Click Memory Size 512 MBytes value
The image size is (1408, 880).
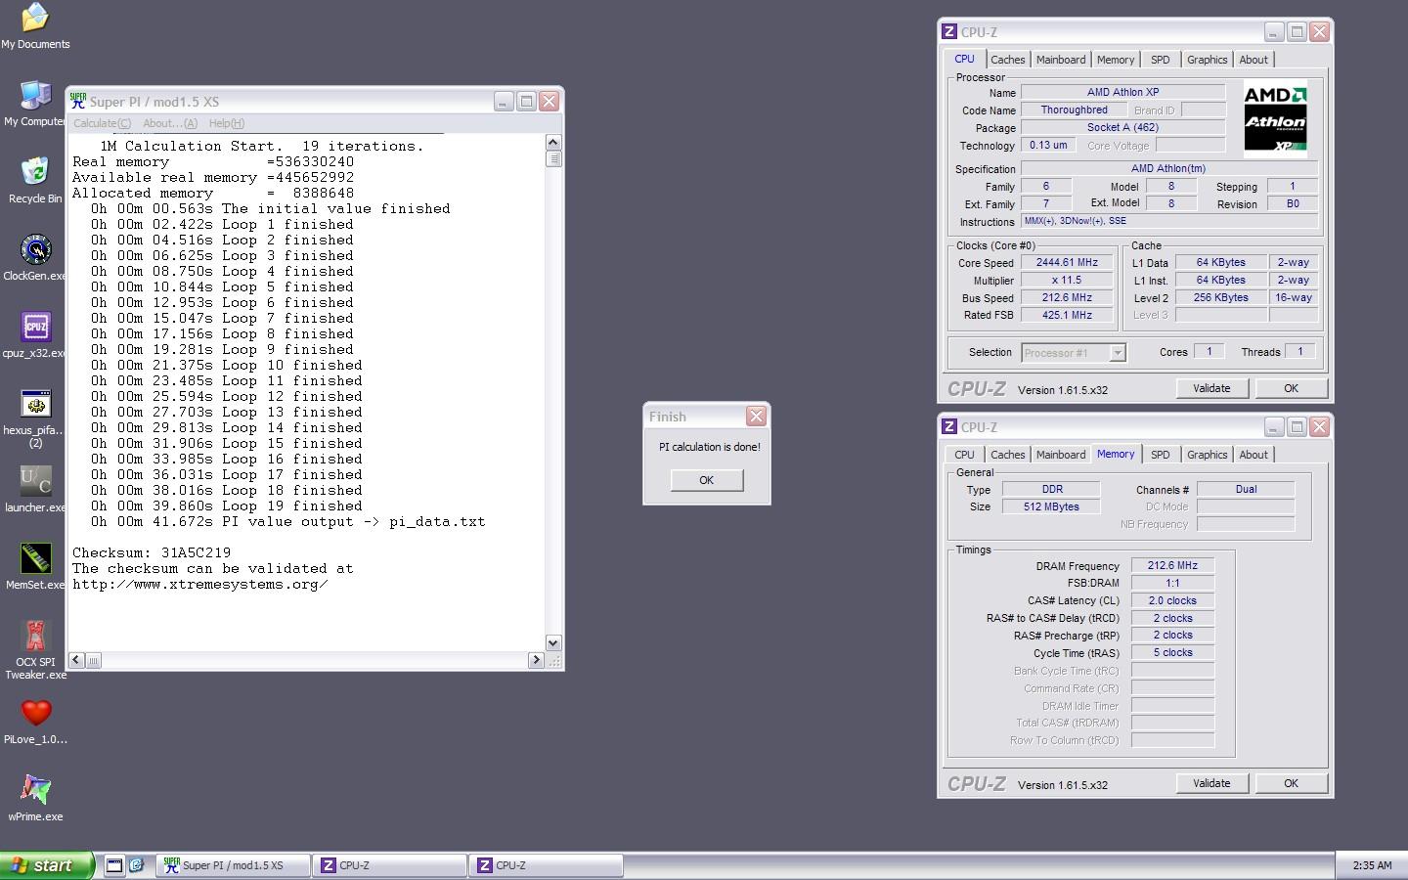point(1051,506)
